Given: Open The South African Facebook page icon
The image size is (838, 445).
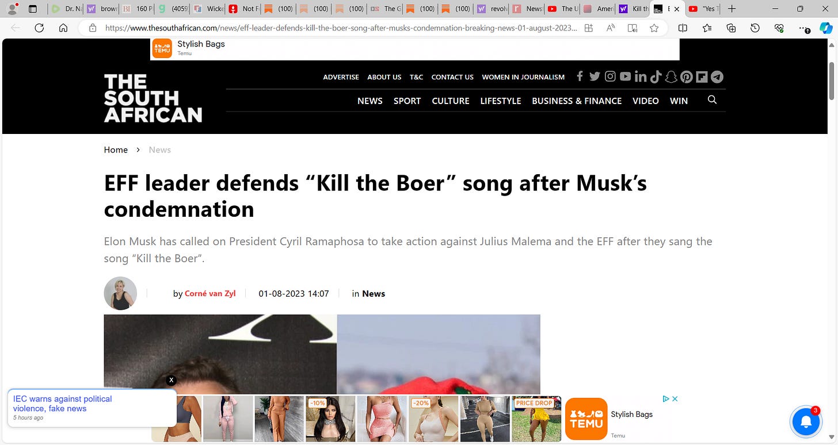Looking at the screenshot, I should coord(580,76).
